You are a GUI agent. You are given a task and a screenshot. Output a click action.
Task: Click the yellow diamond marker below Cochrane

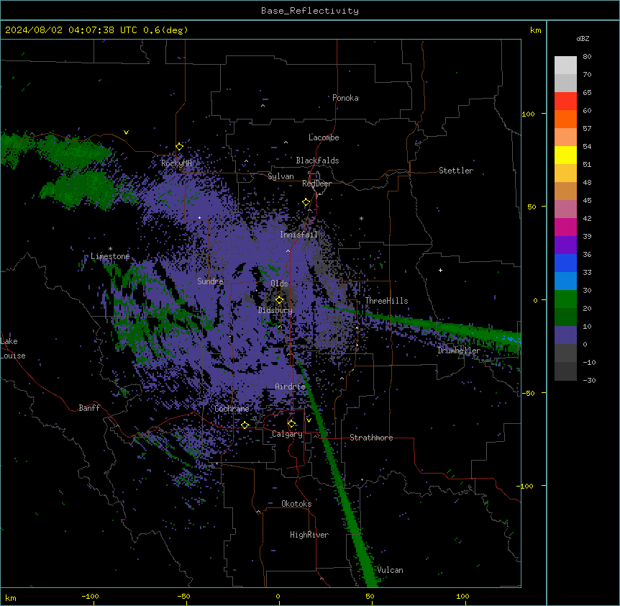click(245, 425)
